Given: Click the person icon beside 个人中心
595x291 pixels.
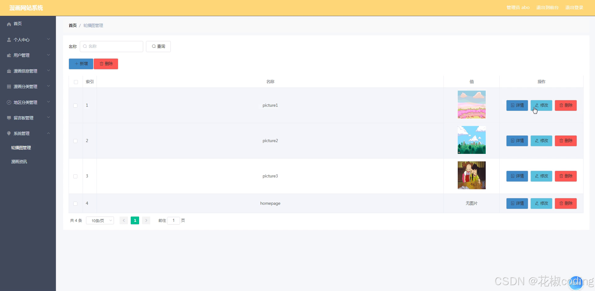Looking at the screenshot, I should (x=9, y=40).
